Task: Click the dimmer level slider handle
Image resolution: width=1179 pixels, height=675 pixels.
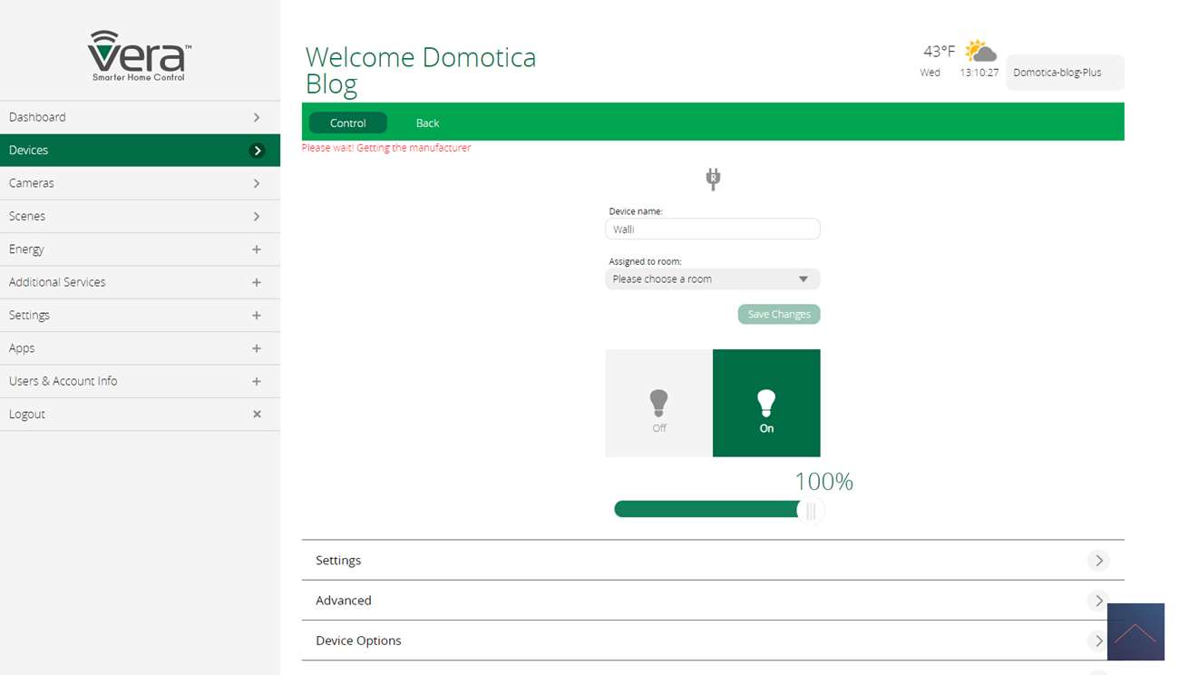Action: click(x=811, y=511)
